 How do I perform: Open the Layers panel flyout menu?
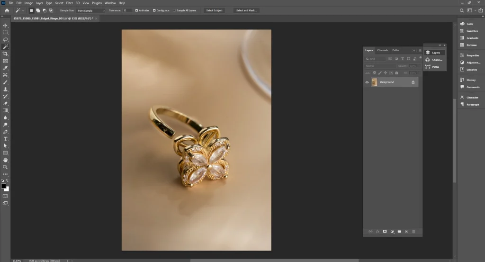pyautogui.click(x=420, y=50)
